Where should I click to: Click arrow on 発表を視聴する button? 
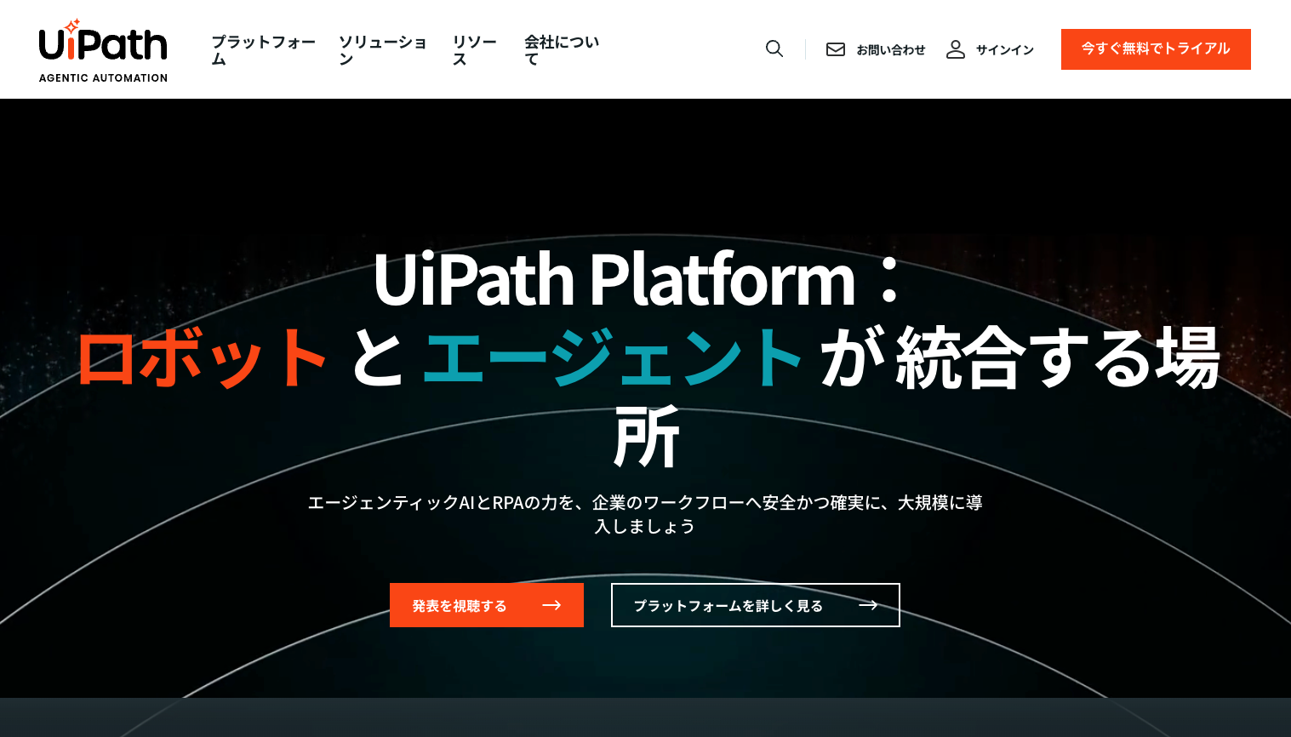(552, 605)
